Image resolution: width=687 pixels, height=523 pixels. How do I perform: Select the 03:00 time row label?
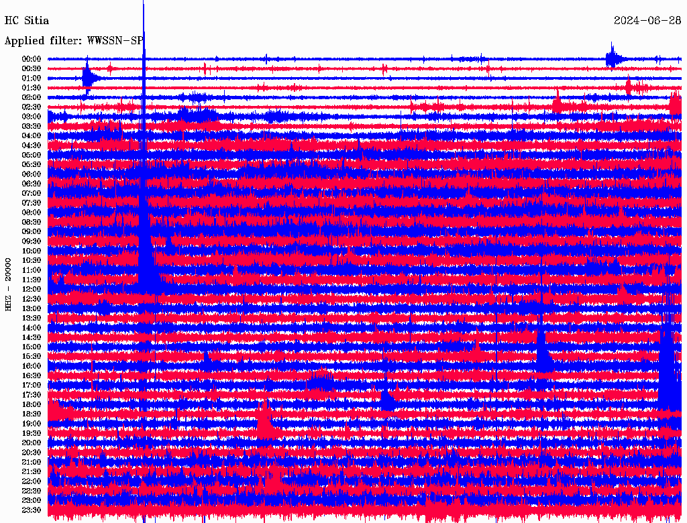coord(32,117)
